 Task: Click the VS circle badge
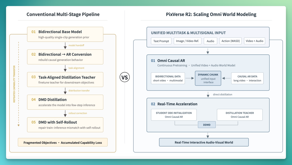(125, 77)
